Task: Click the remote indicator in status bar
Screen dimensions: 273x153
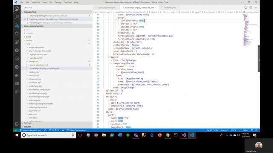Action: point(16,130)
